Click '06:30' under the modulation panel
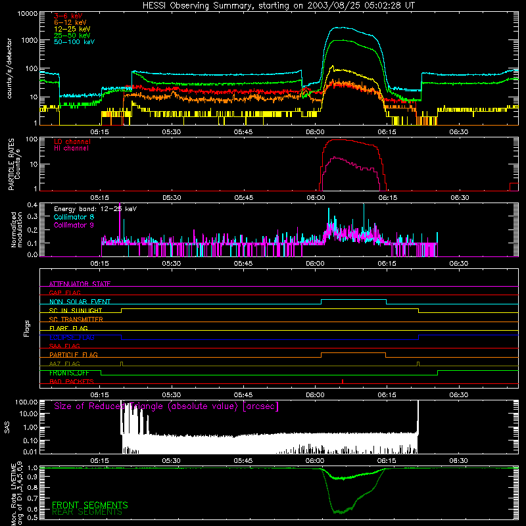Screen dimensions: 526x526 pos(458,264)
